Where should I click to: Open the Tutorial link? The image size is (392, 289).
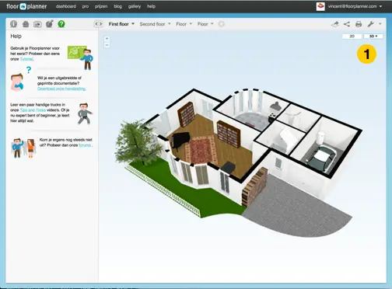[x=26, y=59]
